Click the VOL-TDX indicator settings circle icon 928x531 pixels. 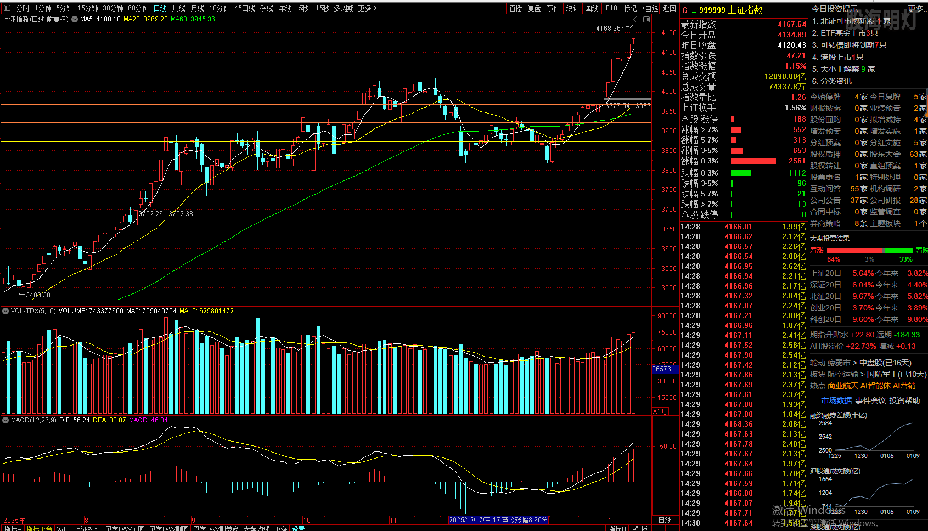tap(5, 311)
